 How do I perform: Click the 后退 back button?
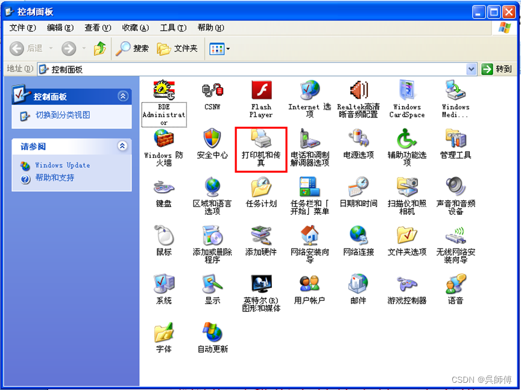pos(27,49)
